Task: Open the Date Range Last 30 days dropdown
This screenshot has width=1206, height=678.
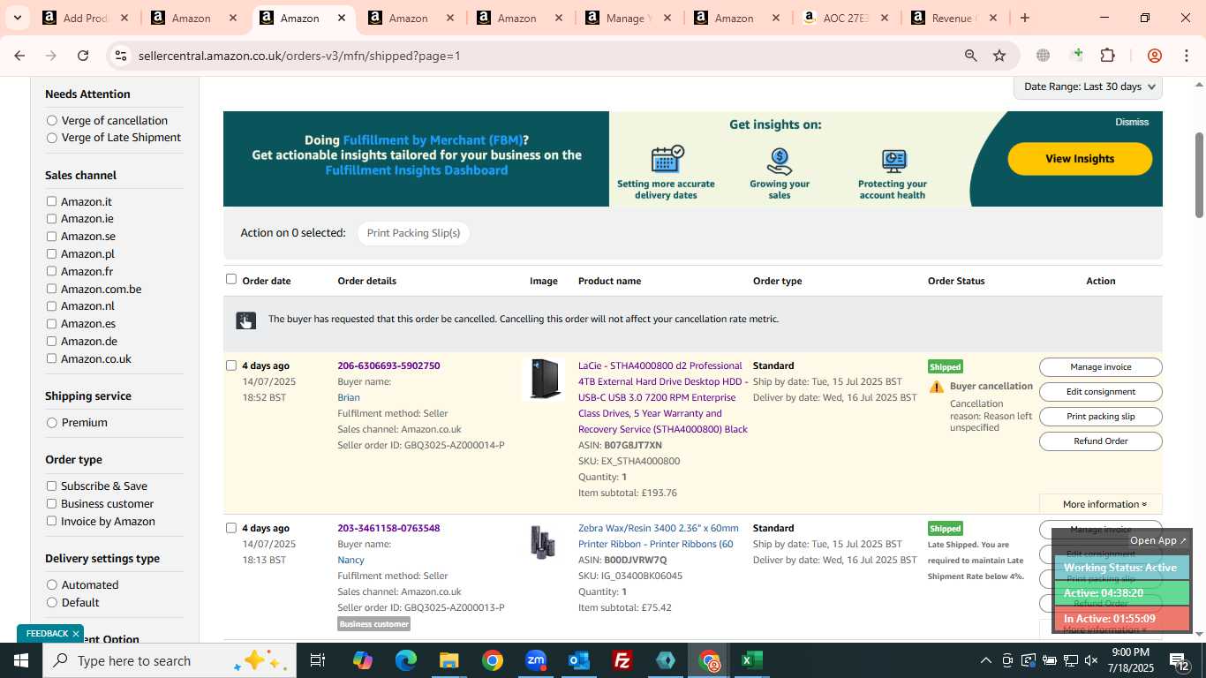Action: pyautogui.click(x=1088, y=87)
